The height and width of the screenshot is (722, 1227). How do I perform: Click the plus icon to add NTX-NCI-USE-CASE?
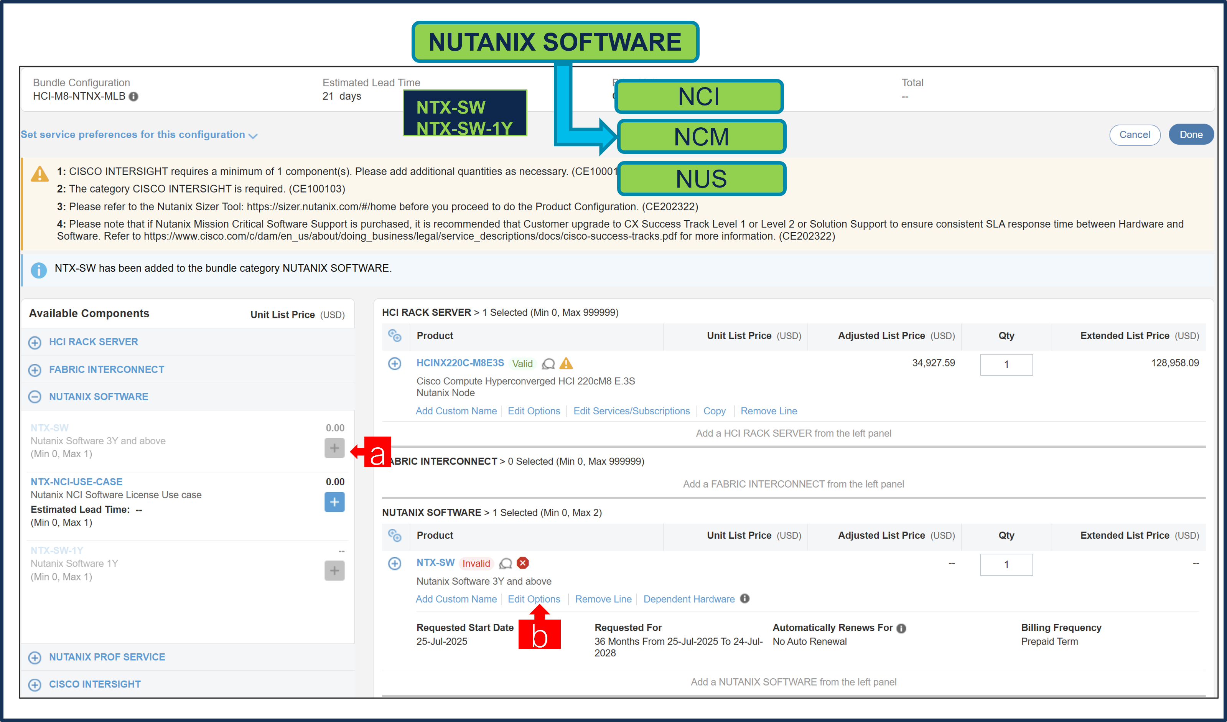334,502
